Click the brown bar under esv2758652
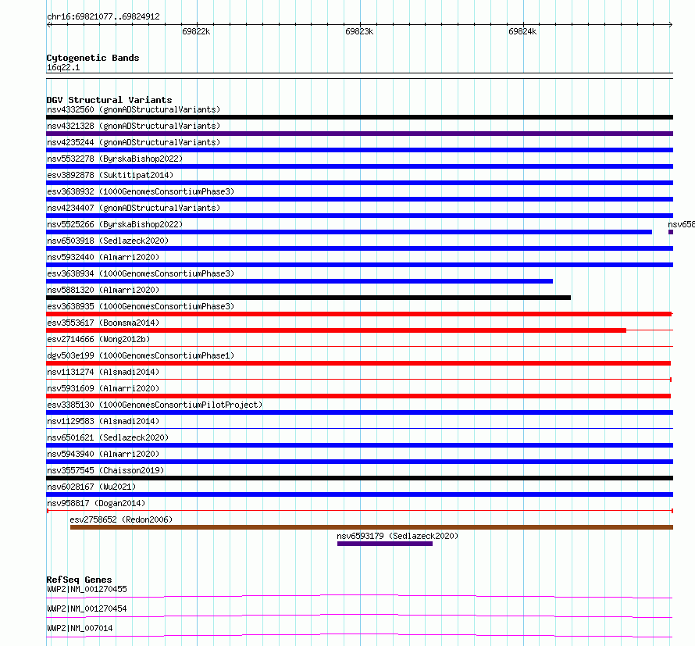 [372, 527]
